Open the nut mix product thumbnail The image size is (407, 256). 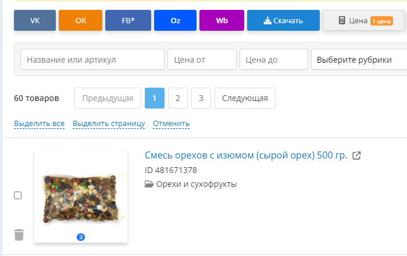click(81, 196)
